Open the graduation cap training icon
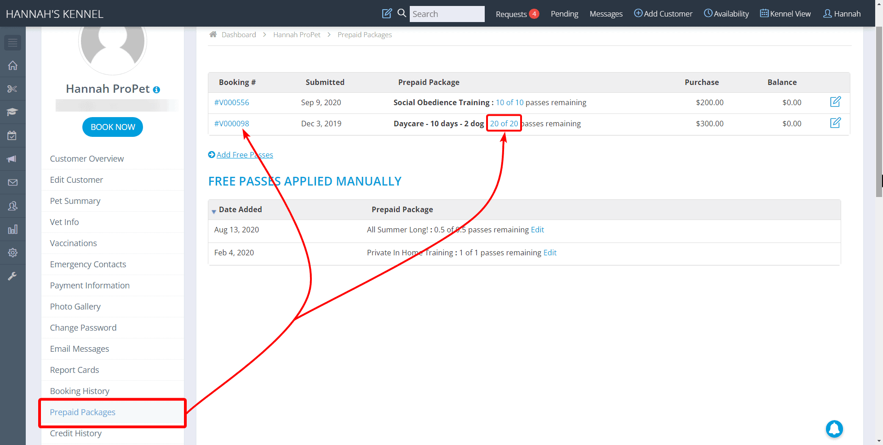 pyautogui.click(x=12, y=112)
